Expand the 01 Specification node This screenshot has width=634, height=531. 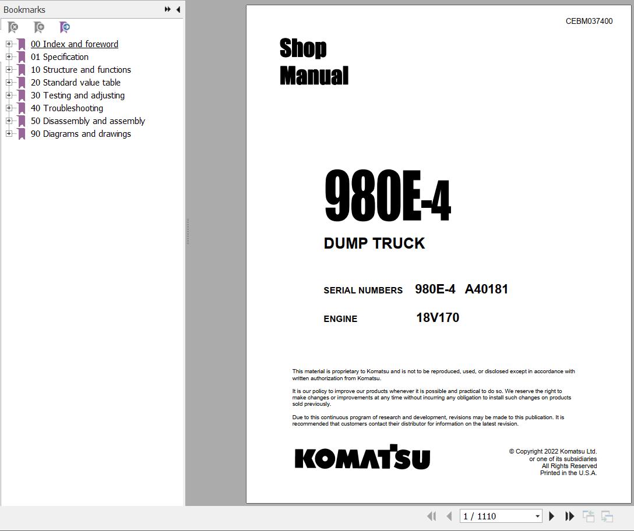pos(9,57)
